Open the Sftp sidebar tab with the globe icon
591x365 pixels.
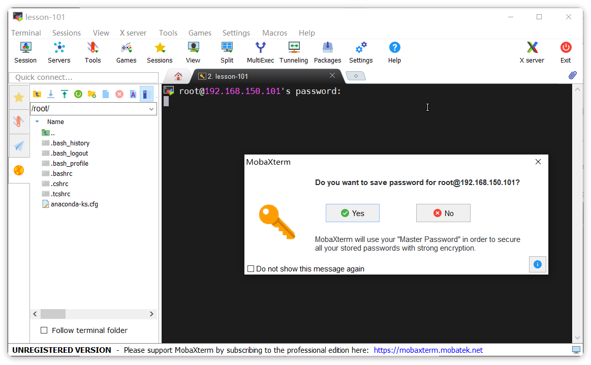click(19, 170)
